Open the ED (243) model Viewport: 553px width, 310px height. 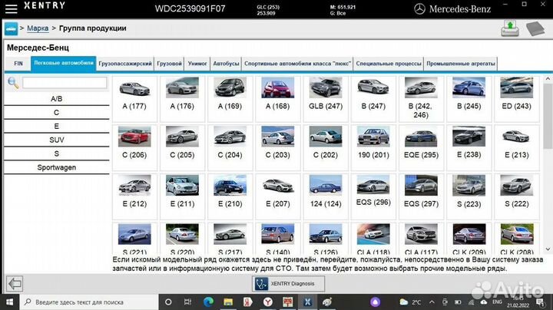tap(517, 99)
